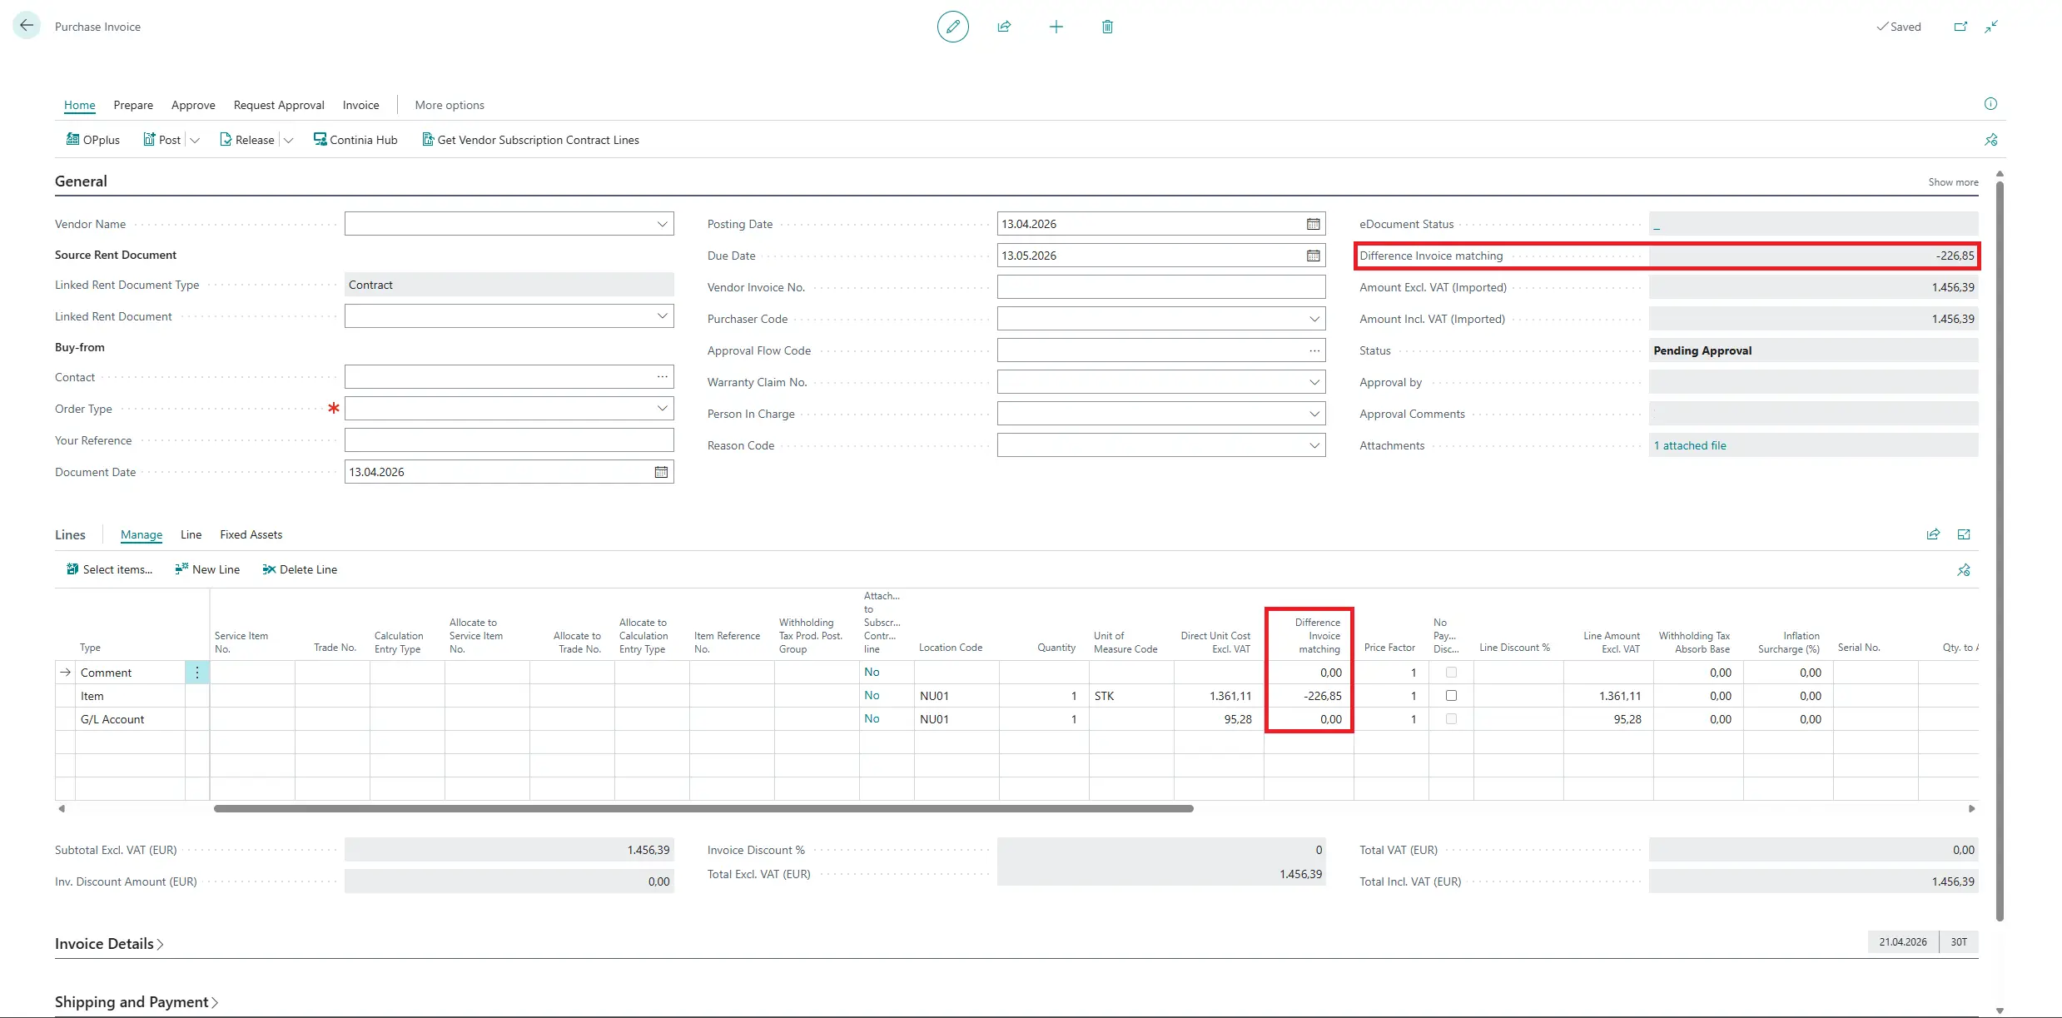Expand Invoice Details section
2062x1018 pixels.
click(109, 944)
